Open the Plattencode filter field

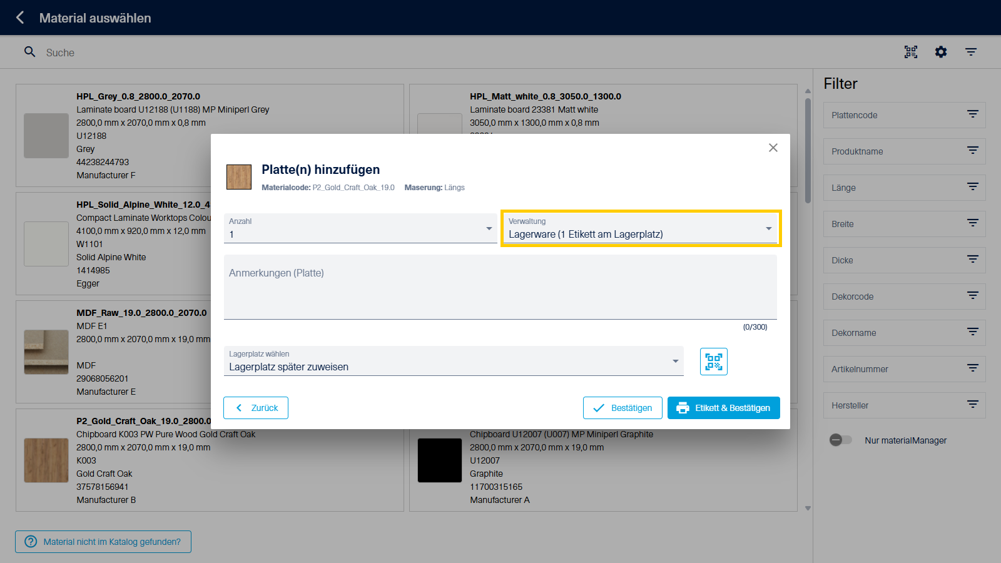click(x=905, y=115)
